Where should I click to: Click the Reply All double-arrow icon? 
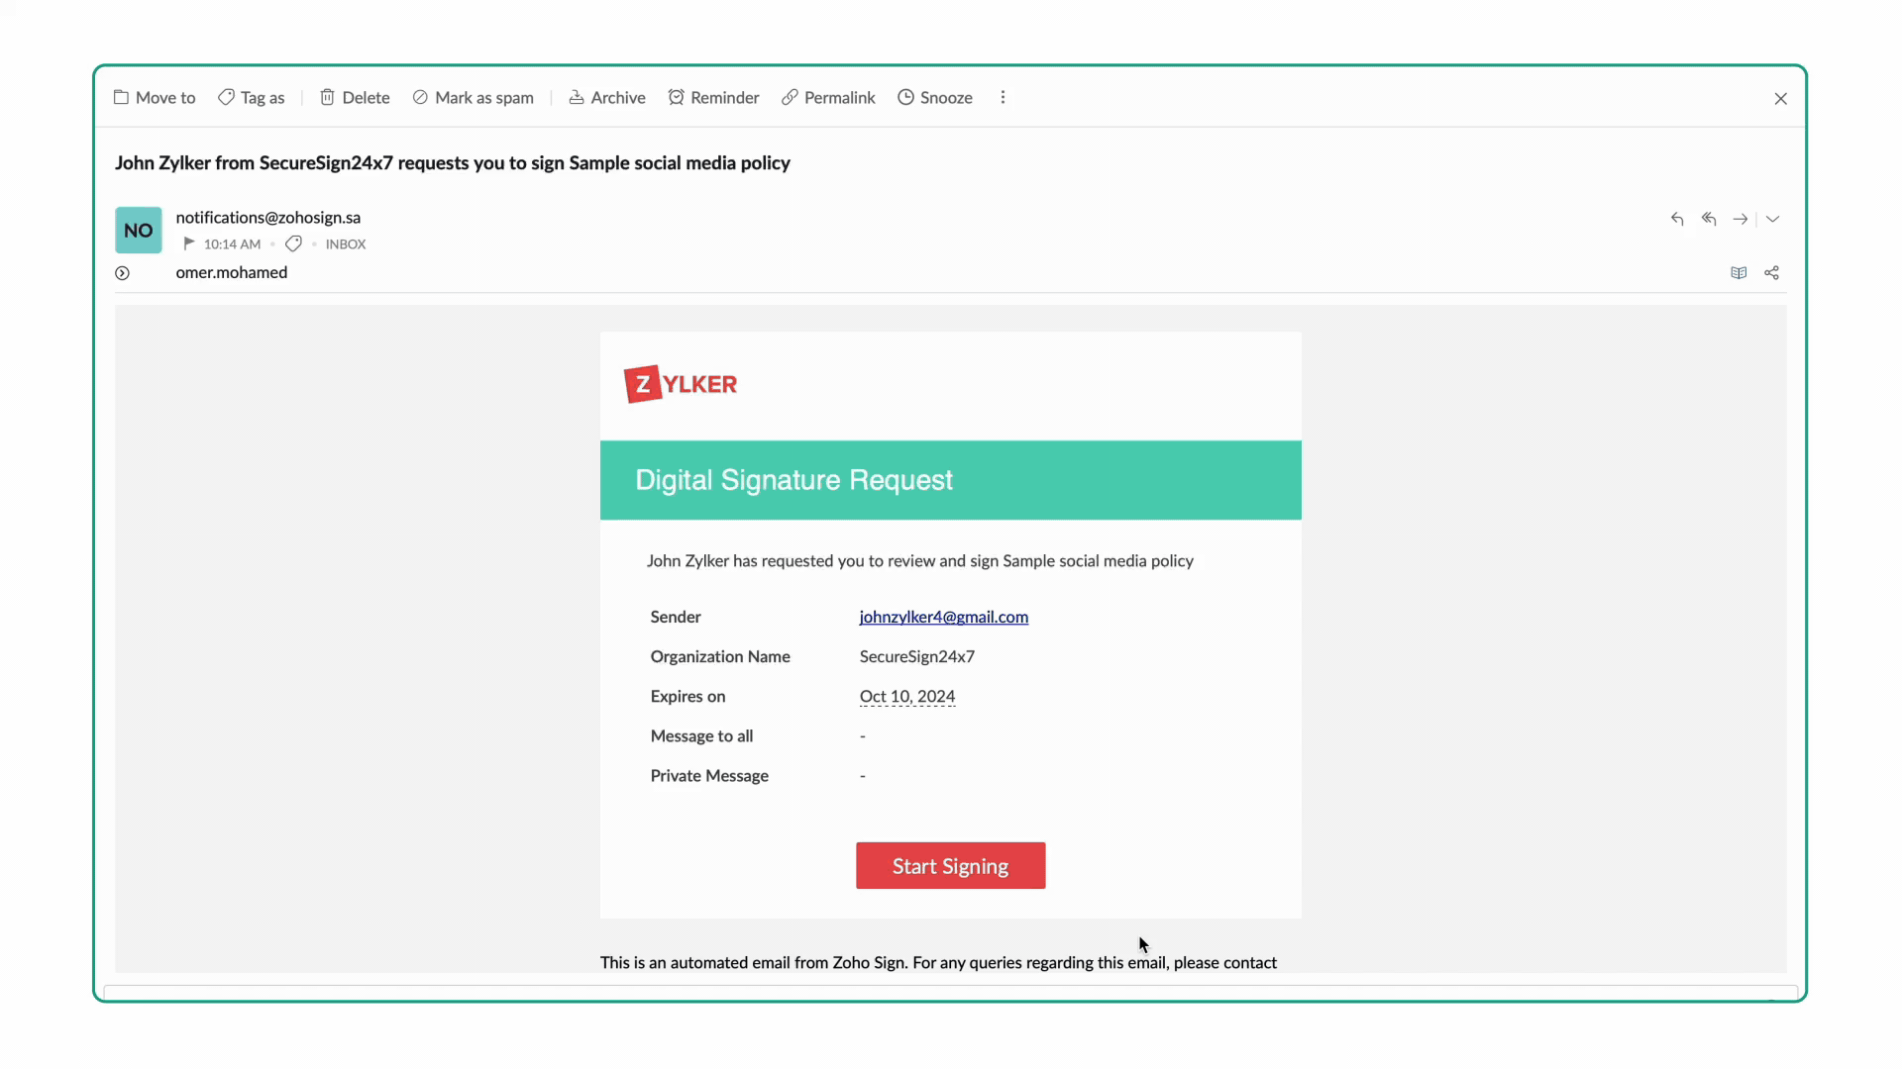click(1709, 219)
